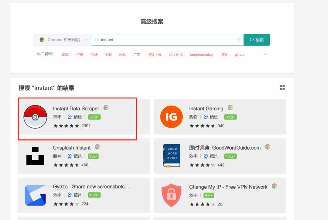Select the hot search tag 谷歌
Viewport: 328px width, 220px height.
[x=80, y=55]
